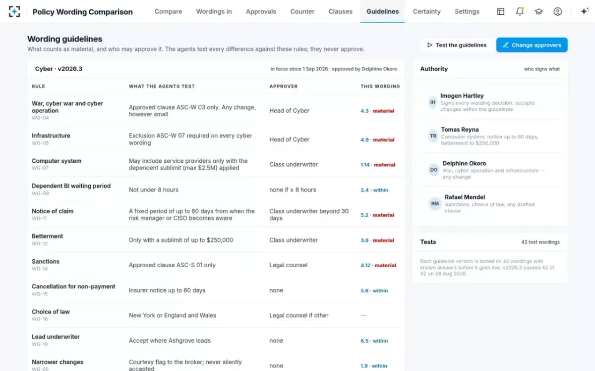Open the Clauses tab
This screenshot has width=595, height=371.
[341, 11]
